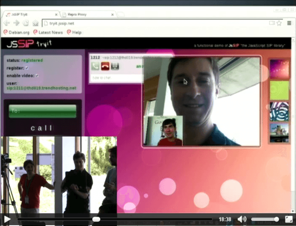This screenshot has width=296, height=226.
Task: Click the browser forward arrow
Action: (x=16, y=23)
